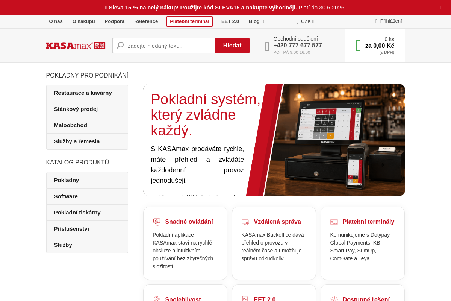Image resolution: width=451 pixels, height=301 pixels.
Task: Click the Spolehlivost card icon
Action: (x=157, y=299)
